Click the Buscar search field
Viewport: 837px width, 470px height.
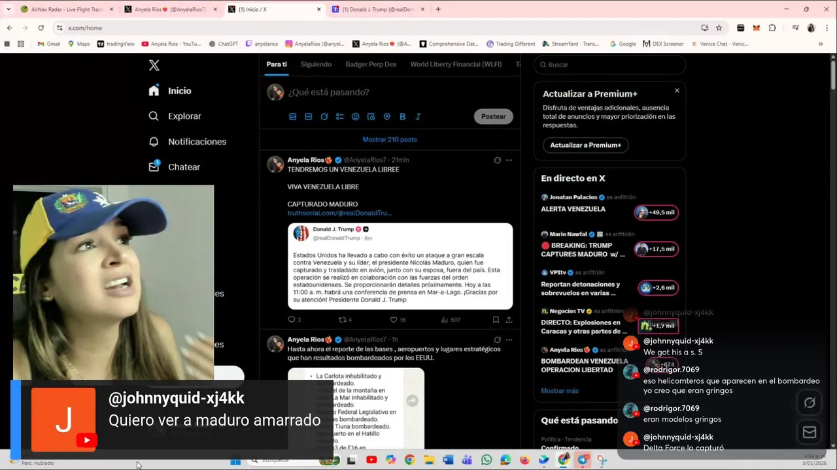tap(609, 65)
